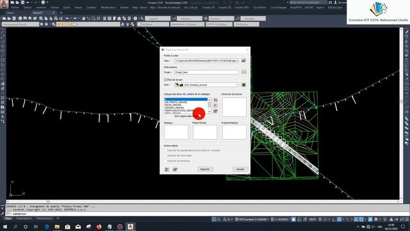The height and width of the screenshot is (231, 410).
Task: Open the Format menu
Action: pos(54,8)
